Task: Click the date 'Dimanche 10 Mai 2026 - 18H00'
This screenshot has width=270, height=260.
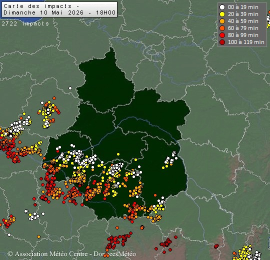Action: [x=59, y=12]
